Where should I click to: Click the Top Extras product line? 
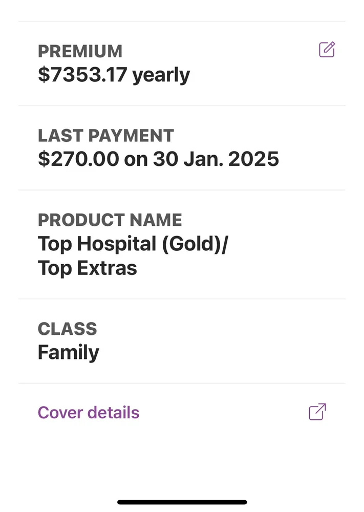coord(88,268)
